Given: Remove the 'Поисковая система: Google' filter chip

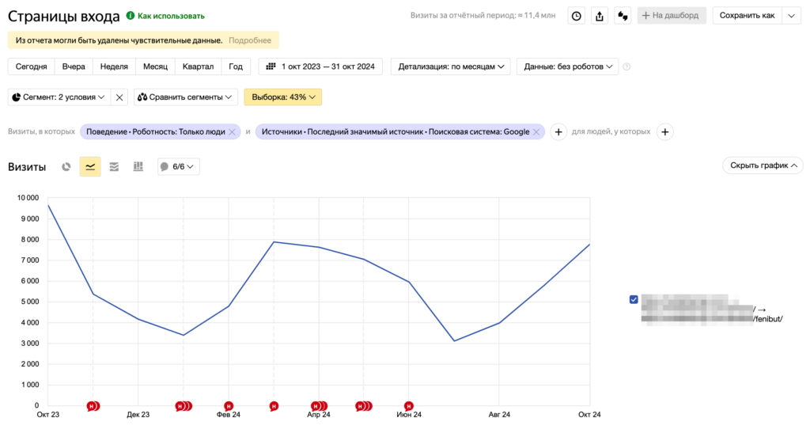Looking at the screenshot, I should coord(536,132).
